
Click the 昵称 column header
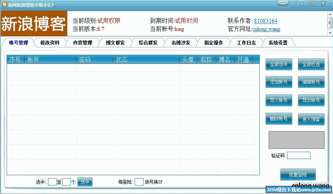click(207, 60)
